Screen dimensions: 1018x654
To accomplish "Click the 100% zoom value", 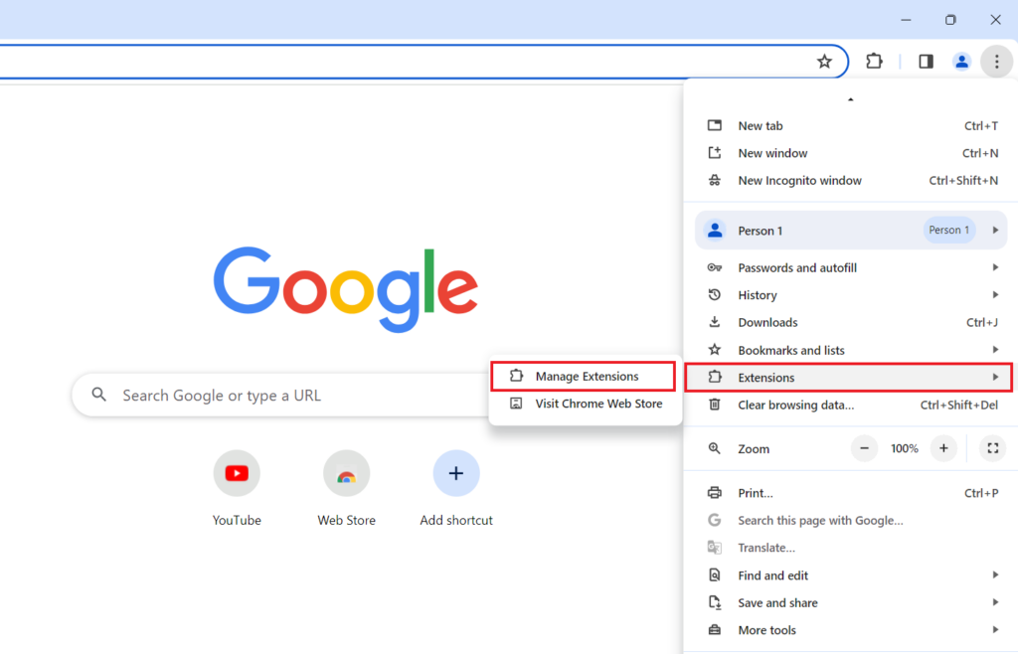I will tap(904, 448).
